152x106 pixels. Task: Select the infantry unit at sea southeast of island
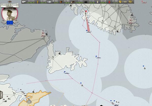[x=82, y=85]
